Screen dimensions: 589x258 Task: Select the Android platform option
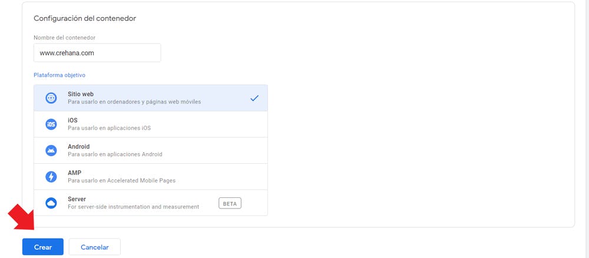151,151
